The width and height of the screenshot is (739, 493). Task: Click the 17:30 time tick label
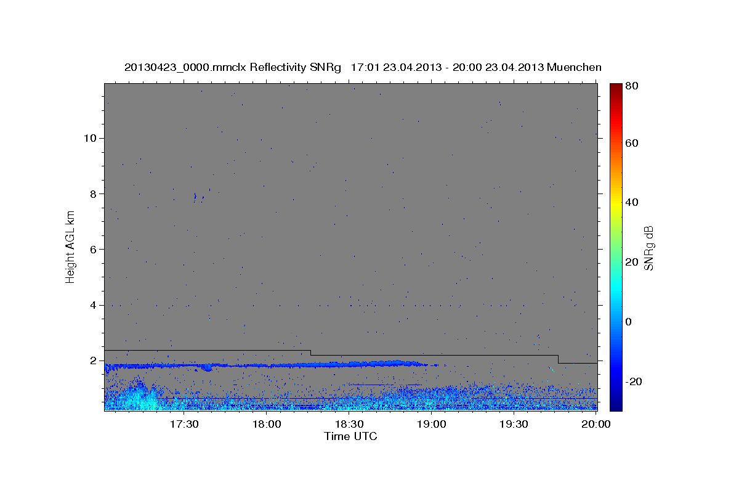click(184, 425)
